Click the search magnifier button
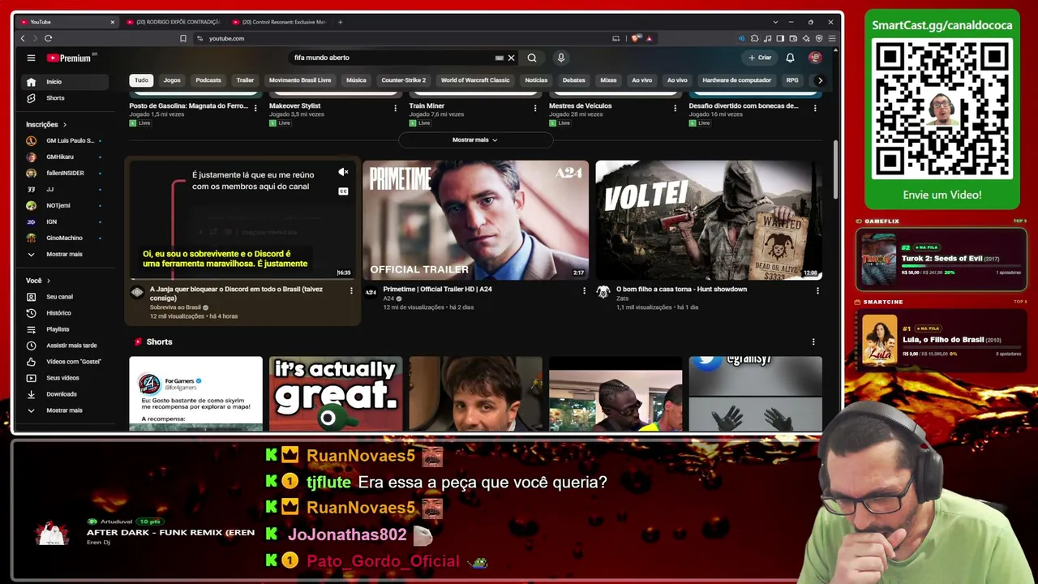 tap(532, 58)
